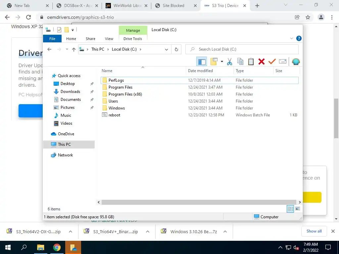Click the Manage contextual tab
Image resolution: width=339 pixels, height=254 pixels.
coord(133,30)
